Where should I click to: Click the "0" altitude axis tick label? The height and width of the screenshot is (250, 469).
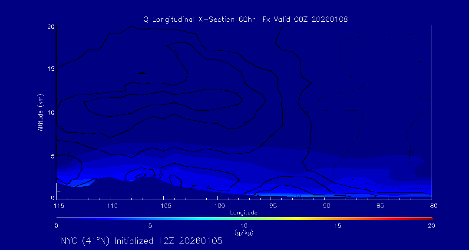coord(52,197)
